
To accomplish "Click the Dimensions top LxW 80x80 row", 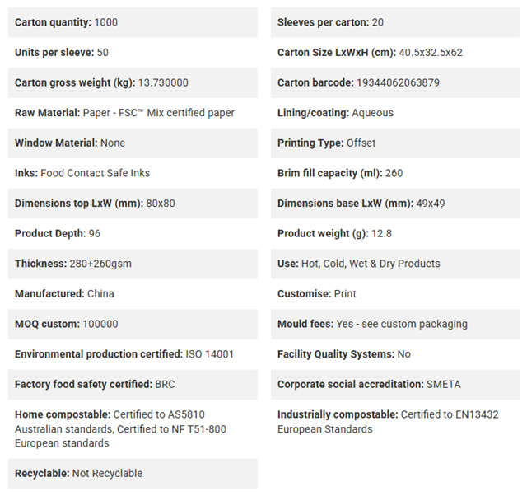I will point(133,204).
